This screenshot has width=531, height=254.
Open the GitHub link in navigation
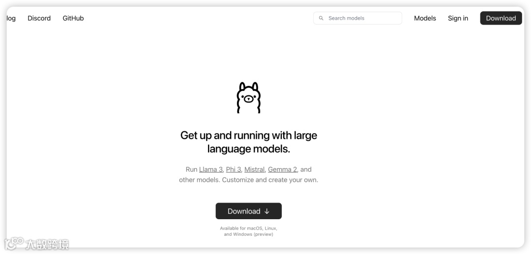click(73, 18)
